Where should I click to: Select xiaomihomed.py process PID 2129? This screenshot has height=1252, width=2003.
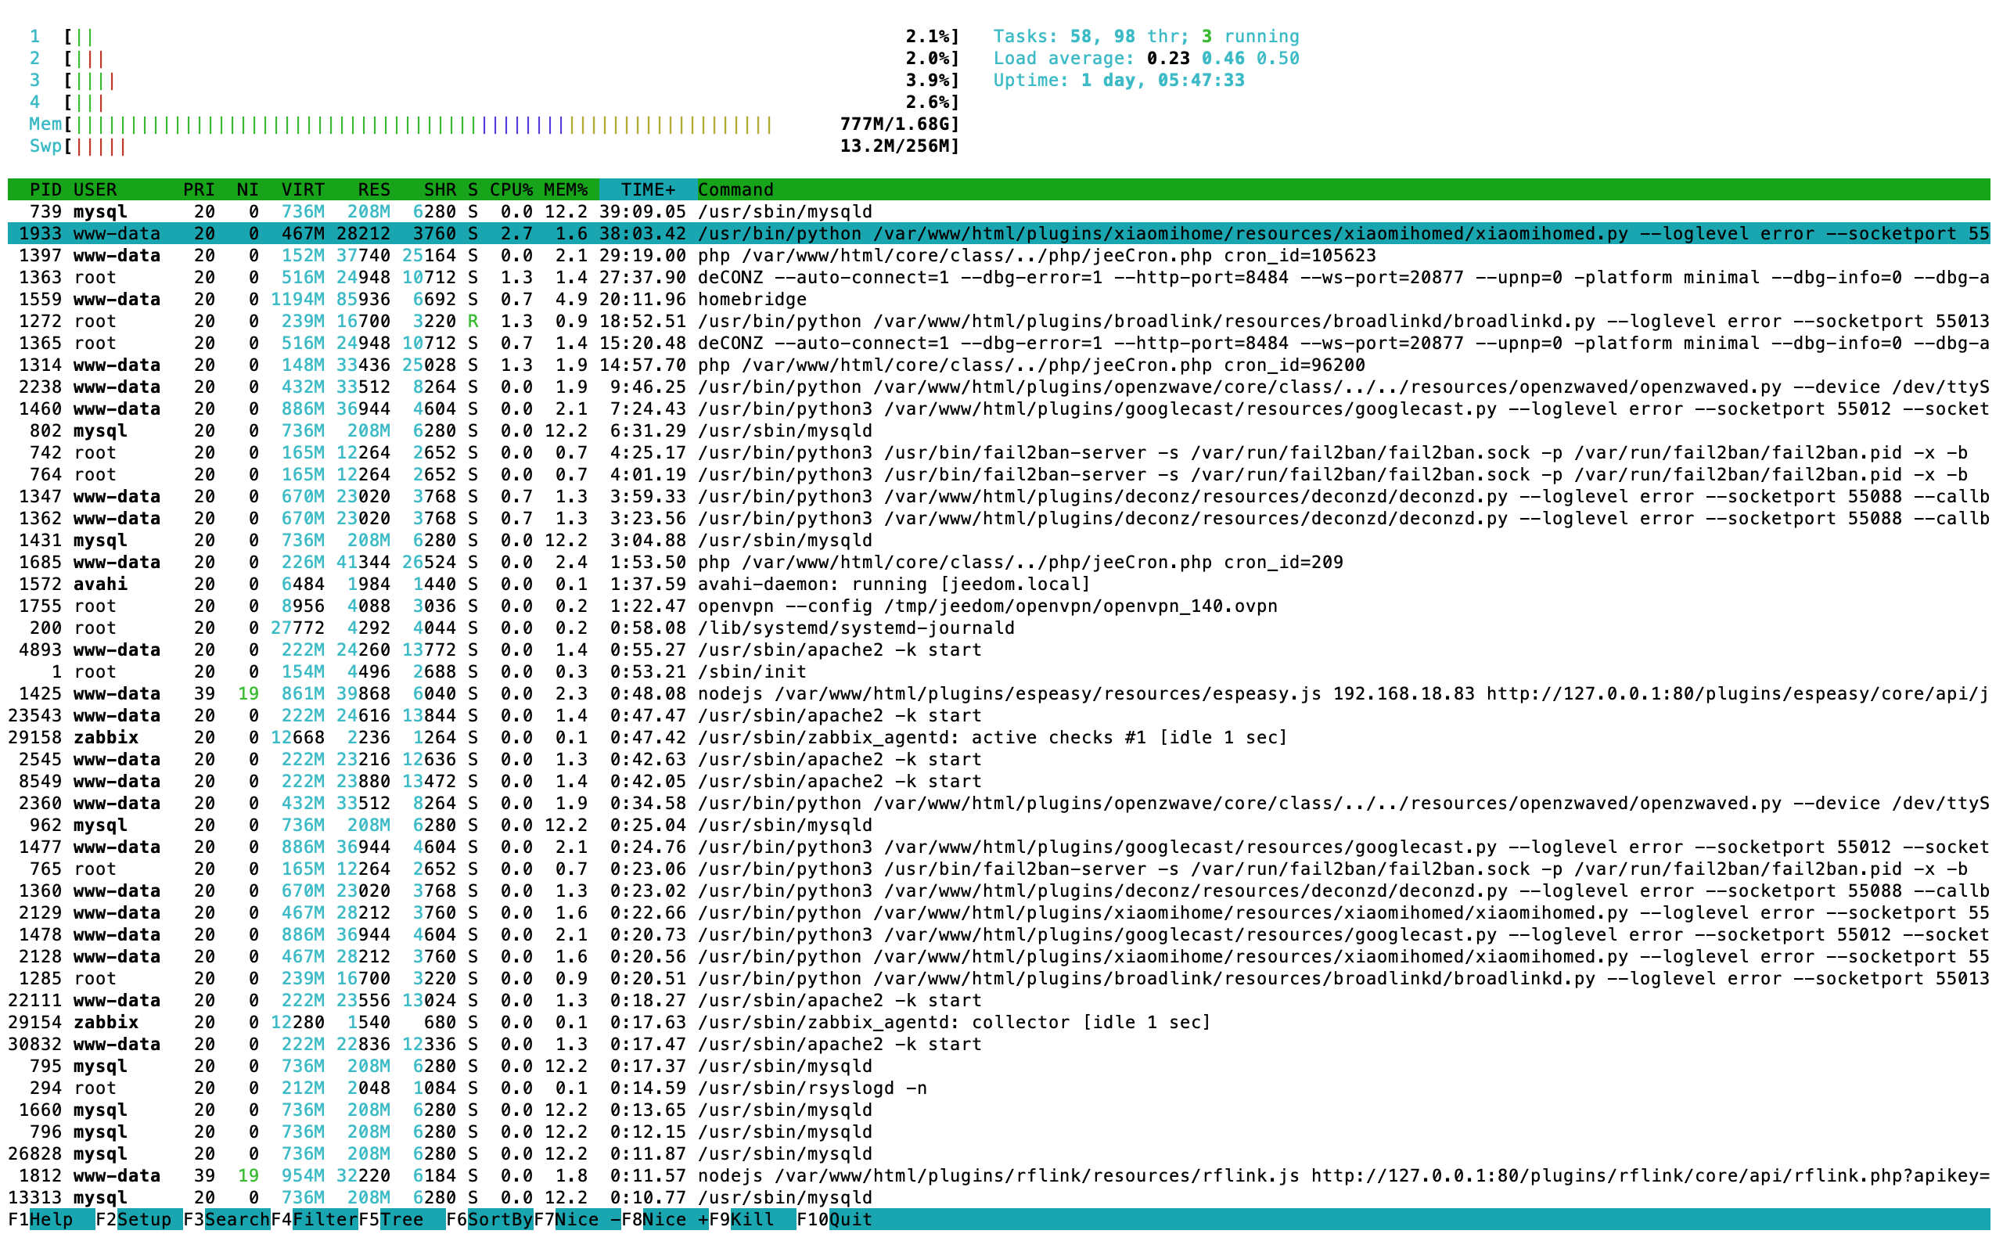pos(999,912)
